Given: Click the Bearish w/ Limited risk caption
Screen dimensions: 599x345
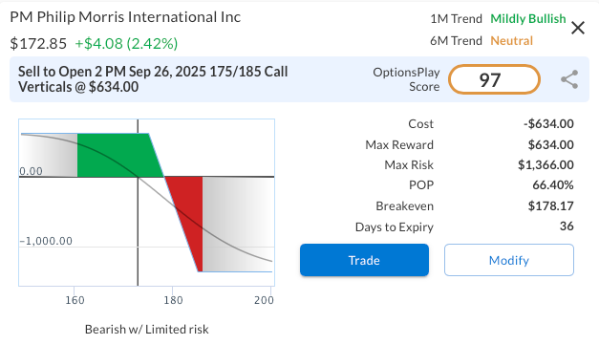Looking at the screenshot, I should click(x=147, y=330).
